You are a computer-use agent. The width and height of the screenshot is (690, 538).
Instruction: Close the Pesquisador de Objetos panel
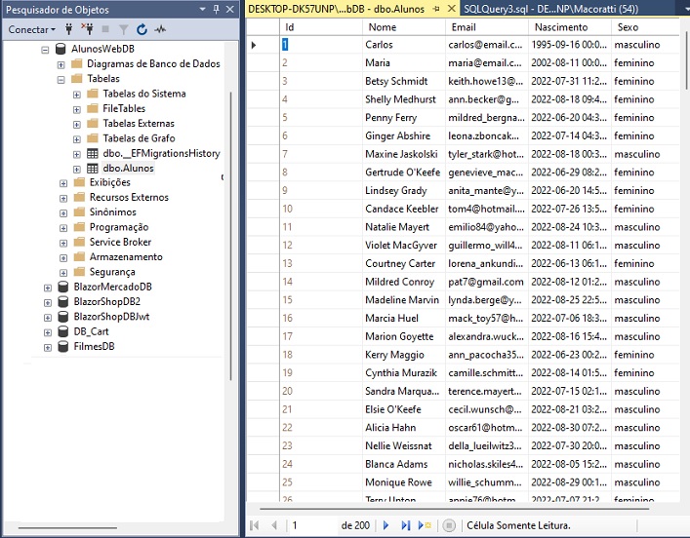(x=229, y=9)
